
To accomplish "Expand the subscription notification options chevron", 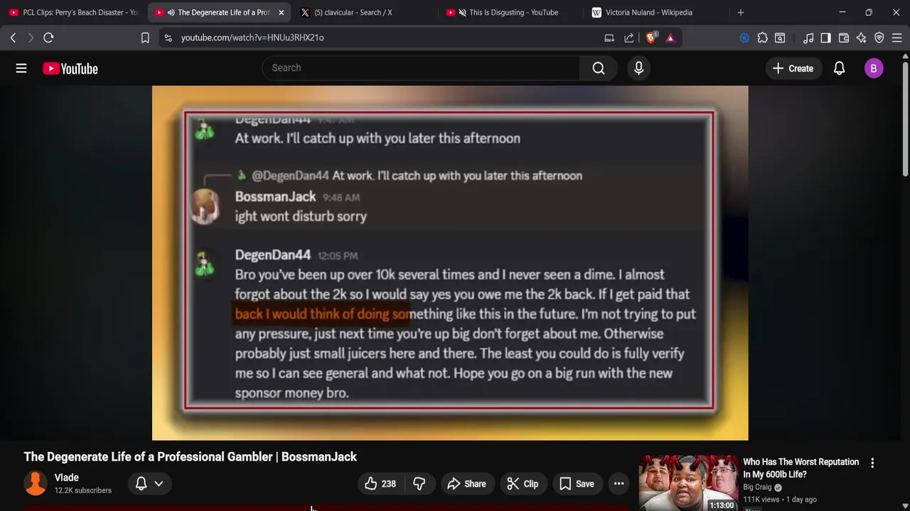I will [x=159, y=484].
